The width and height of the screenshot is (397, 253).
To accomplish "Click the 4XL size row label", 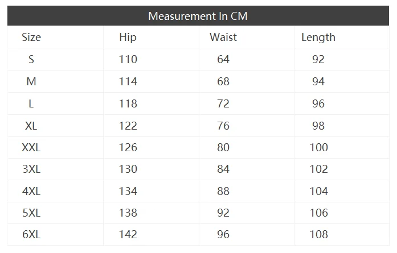I will [31, 191].
